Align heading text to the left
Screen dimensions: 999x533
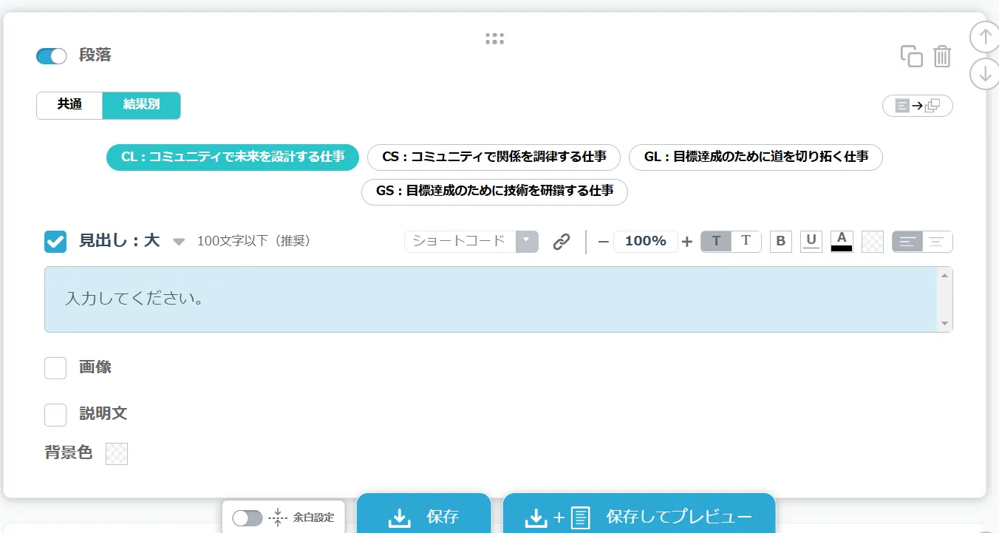(907, 242)
